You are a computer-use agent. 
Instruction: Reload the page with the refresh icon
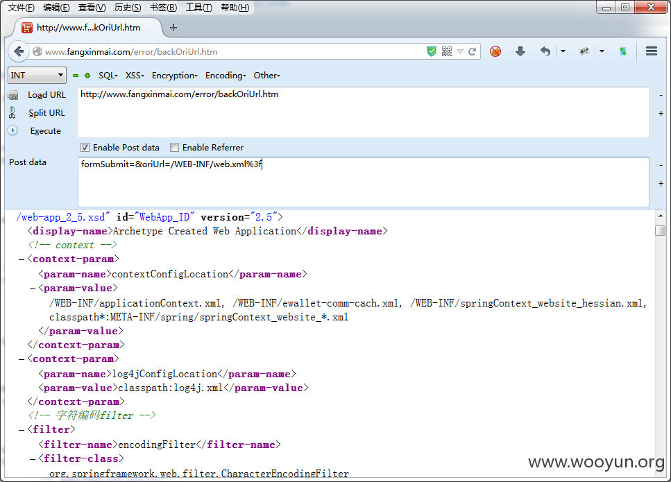[472, 52]
